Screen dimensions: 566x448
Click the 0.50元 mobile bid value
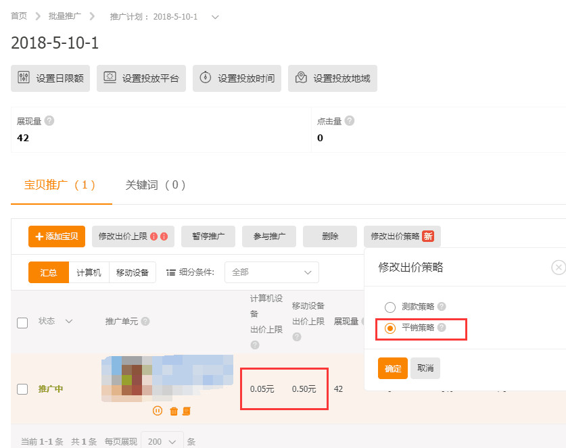click(x=304, y=389)
